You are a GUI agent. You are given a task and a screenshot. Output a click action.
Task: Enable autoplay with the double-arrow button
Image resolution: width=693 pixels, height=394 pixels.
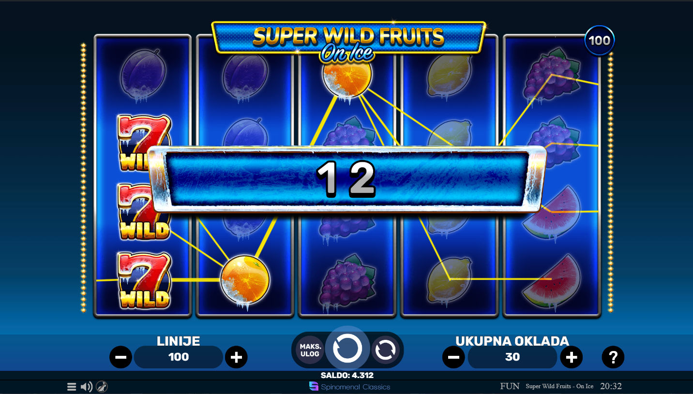click(x=386, y=350)
